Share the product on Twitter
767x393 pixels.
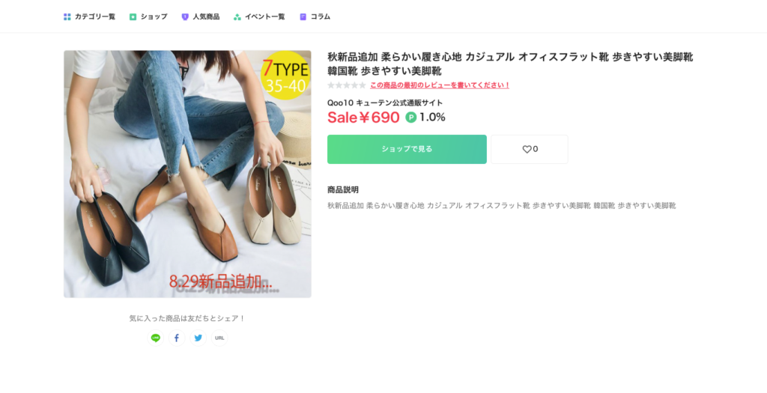coord(198,338)
